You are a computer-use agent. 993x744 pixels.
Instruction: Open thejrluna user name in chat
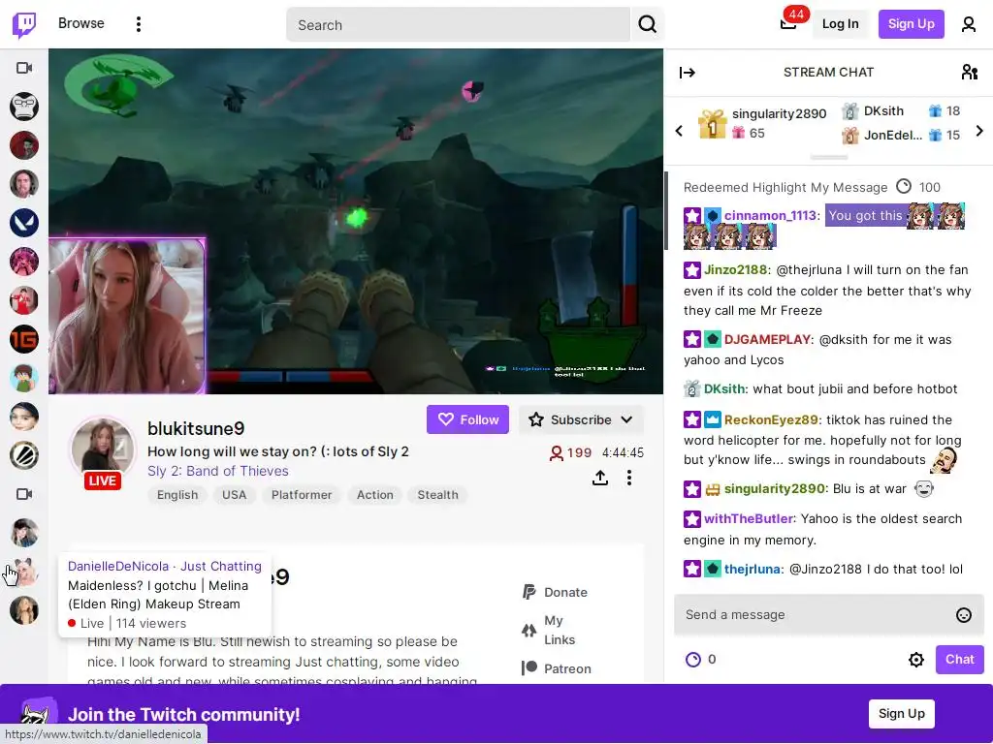[752, 570]
